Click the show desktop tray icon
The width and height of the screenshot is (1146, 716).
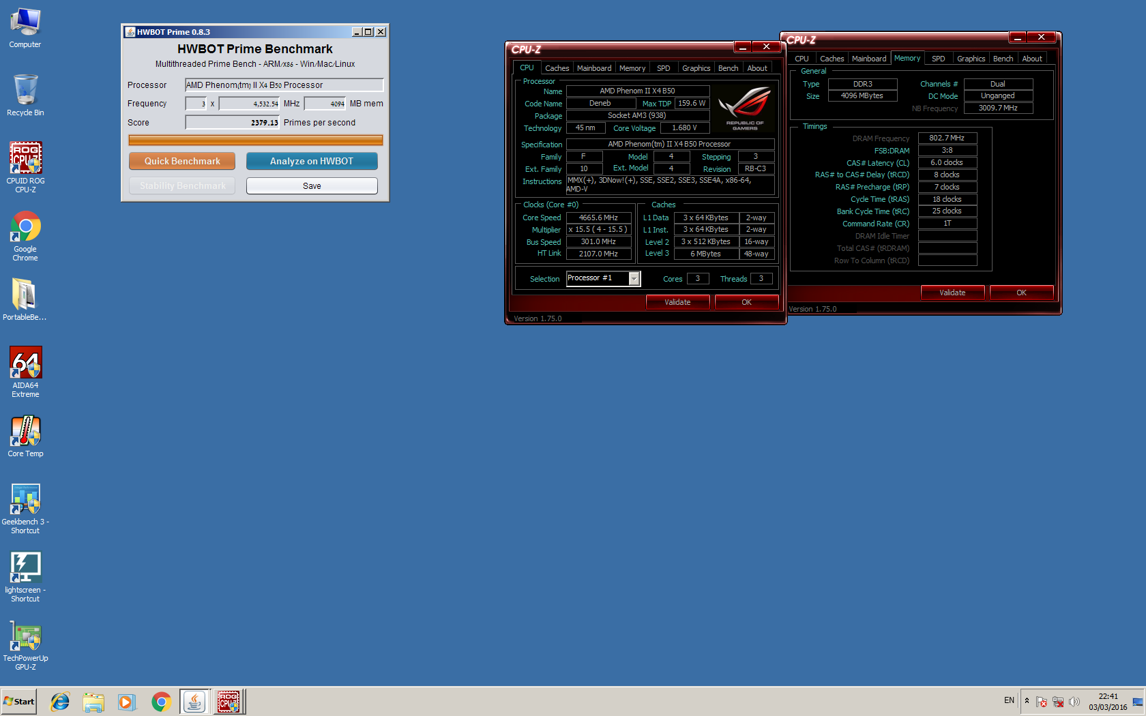(x=1138, y=702)
